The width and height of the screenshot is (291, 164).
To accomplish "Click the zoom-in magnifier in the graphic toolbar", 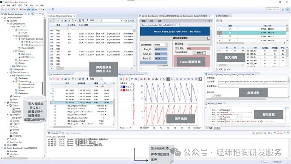I will coord(189,79).
